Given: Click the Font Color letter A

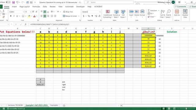Looking at the screenshot, I should (35, 16).
